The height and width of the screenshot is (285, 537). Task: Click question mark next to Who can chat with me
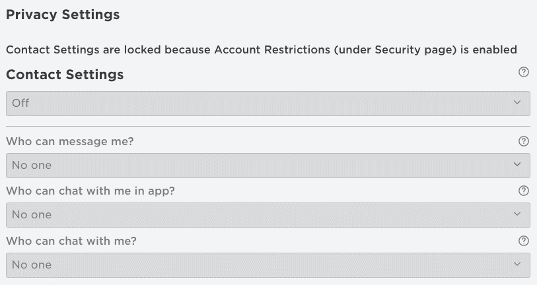click(524, 241)
